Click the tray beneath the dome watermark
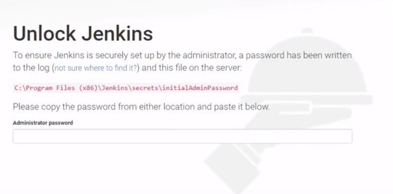The height and width of the screenshot is (194, 393). point(307,100)
